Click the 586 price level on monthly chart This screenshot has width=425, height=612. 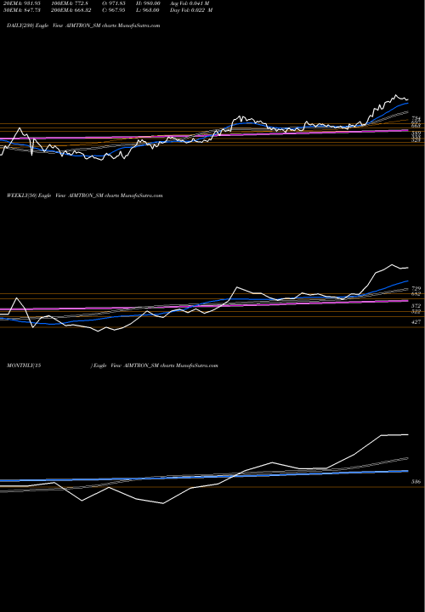tap(416, 482)
